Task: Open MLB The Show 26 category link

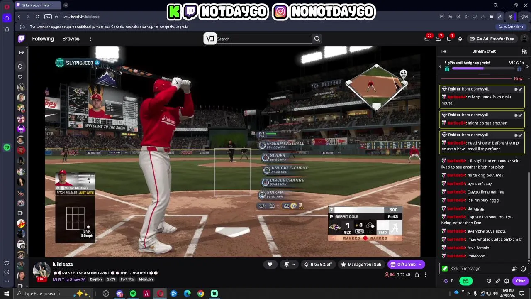Action: pos(69,279)
